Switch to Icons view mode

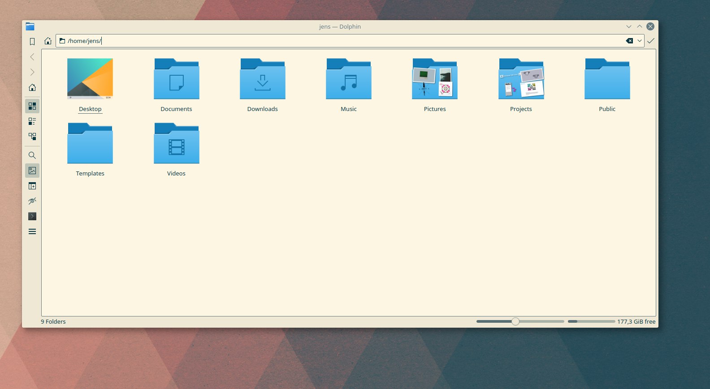[32, 106]
